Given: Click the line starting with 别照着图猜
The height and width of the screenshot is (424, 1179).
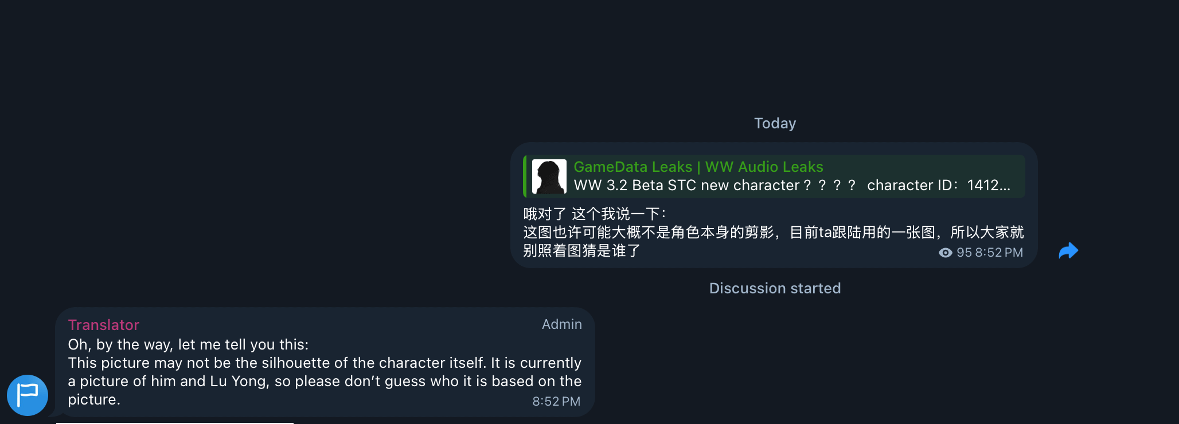Looking at the screenshot, I should click(x=581, y=250).
